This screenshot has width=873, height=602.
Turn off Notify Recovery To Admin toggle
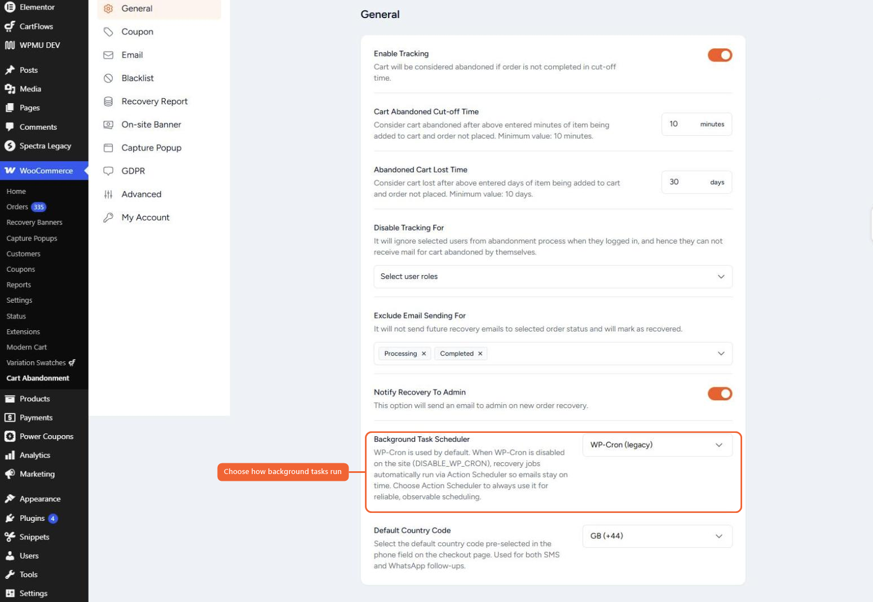[x=720, y=393]
